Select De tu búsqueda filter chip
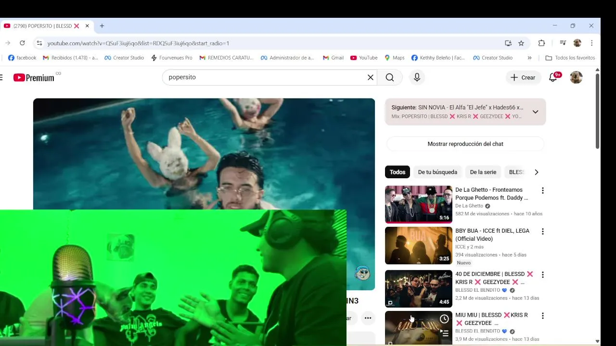This screenshot has height=346, width=616. tap(437, 172)
